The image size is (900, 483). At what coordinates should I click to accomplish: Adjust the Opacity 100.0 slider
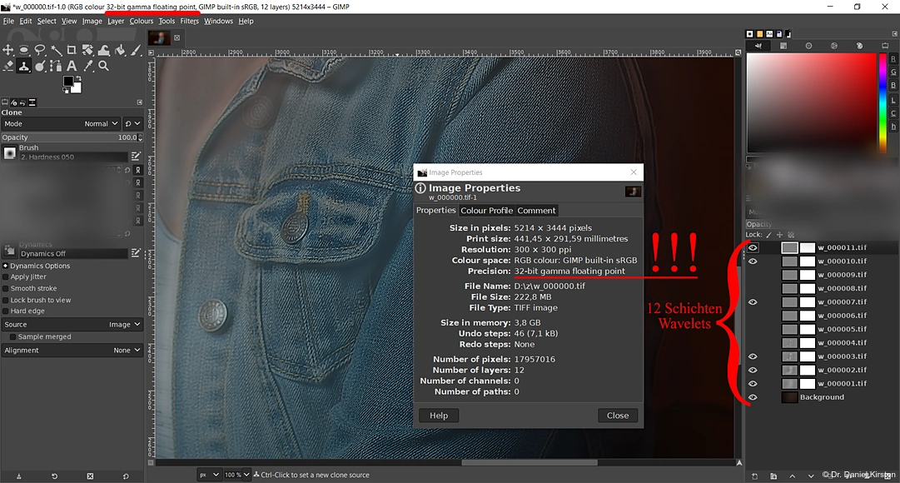(x=72, y=137)
